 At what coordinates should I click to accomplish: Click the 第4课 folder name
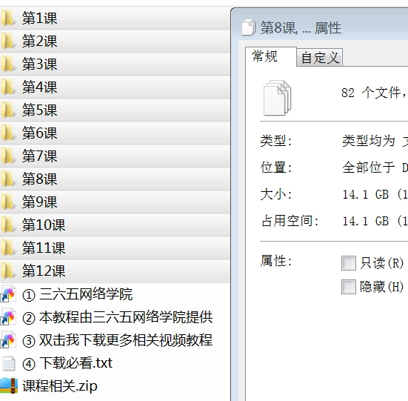coord(39,87)
